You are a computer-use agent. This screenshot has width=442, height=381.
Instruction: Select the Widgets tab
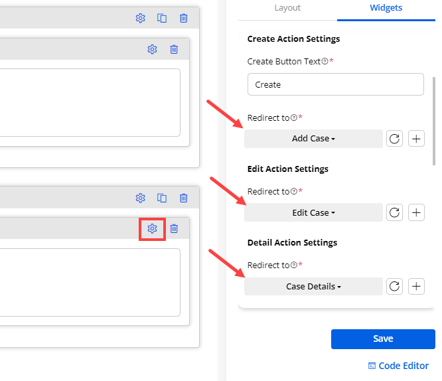[386, 8]
